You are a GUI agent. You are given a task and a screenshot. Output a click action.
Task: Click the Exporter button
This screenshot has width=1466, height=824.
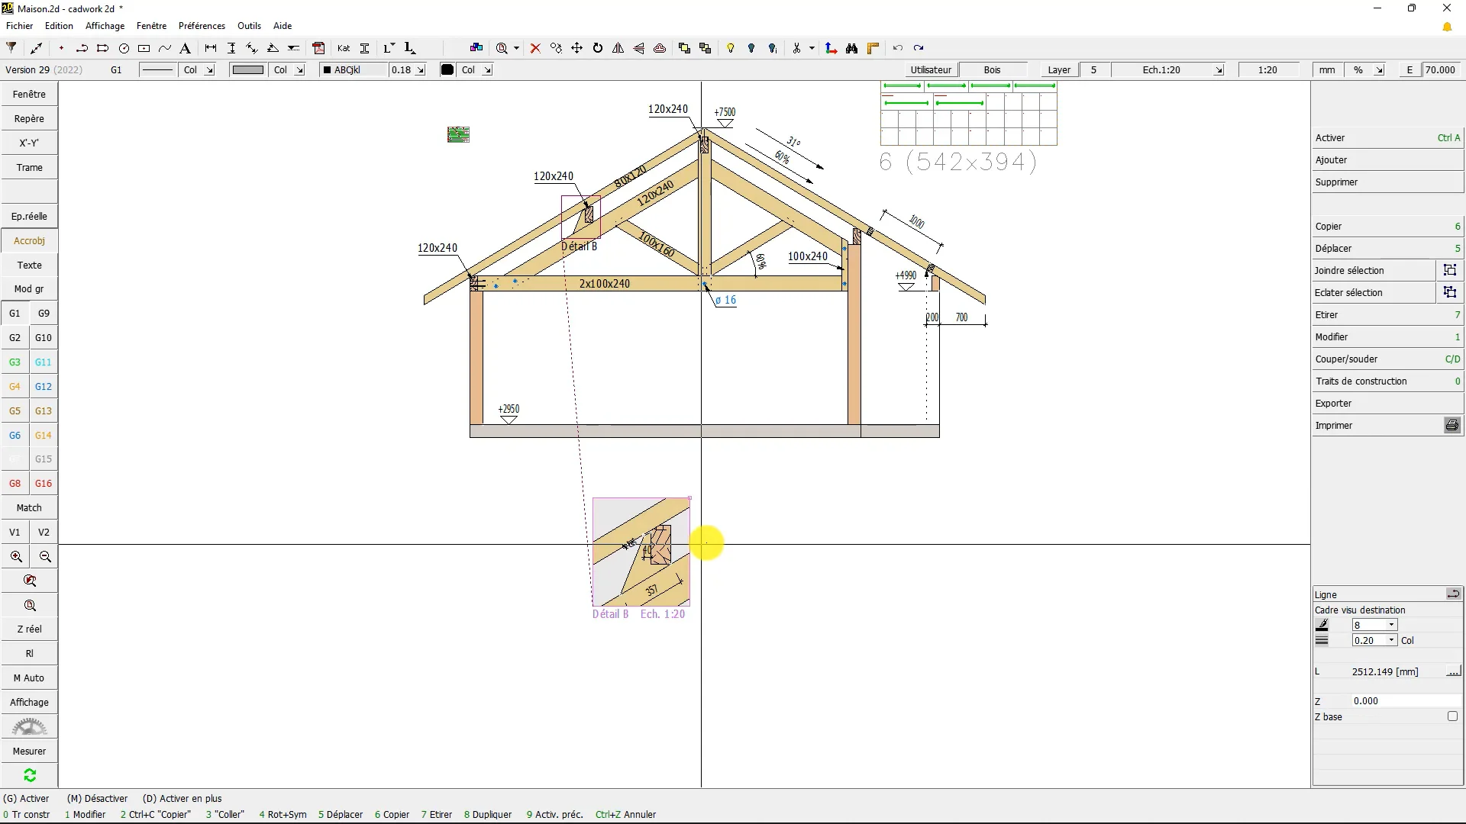click(1335, 403)
